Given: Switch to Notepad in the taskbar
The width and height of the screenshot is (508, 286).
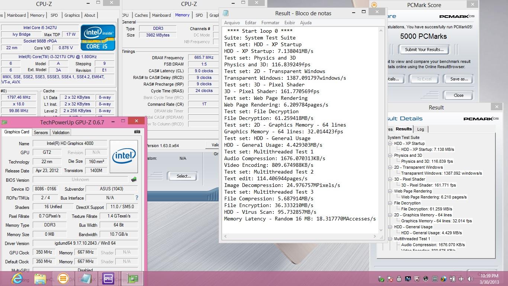Looking at the screenshot, I should [x=86, y=278].
